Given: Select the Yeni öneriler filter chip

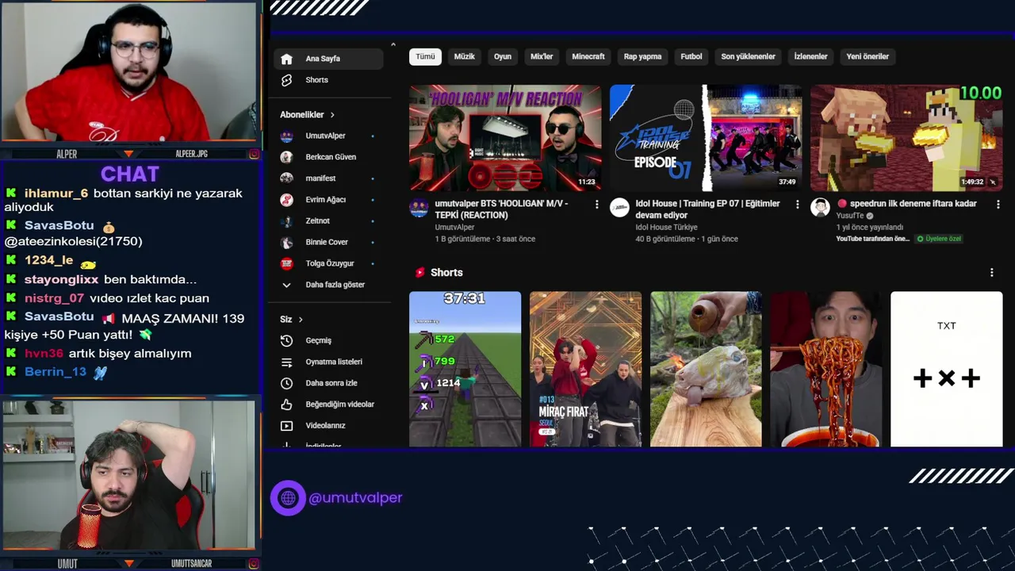Looking at the screenshot, I should coord(868,56).
